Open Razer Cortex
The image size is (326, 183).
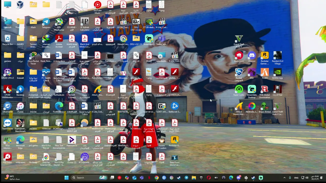point(239,91)
